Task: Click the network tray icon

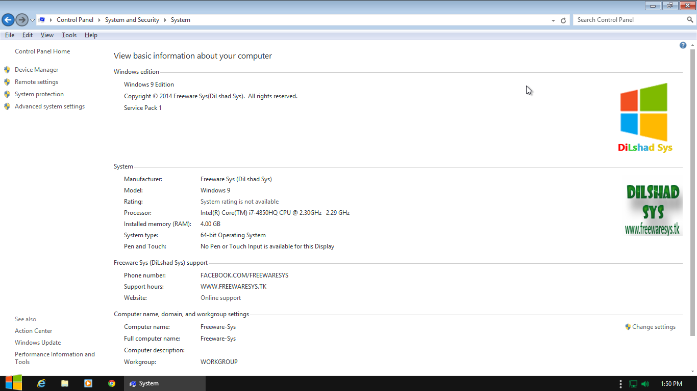Action: pyautogui.click(x=634, y=384)
